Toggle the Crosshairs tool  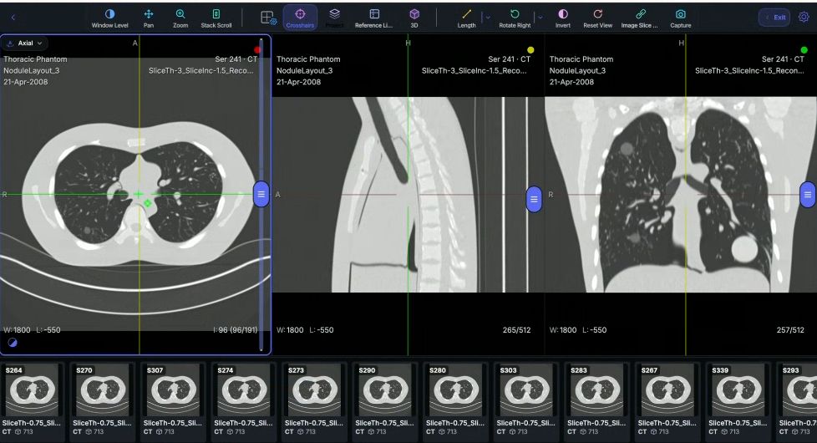click(300, 18)
